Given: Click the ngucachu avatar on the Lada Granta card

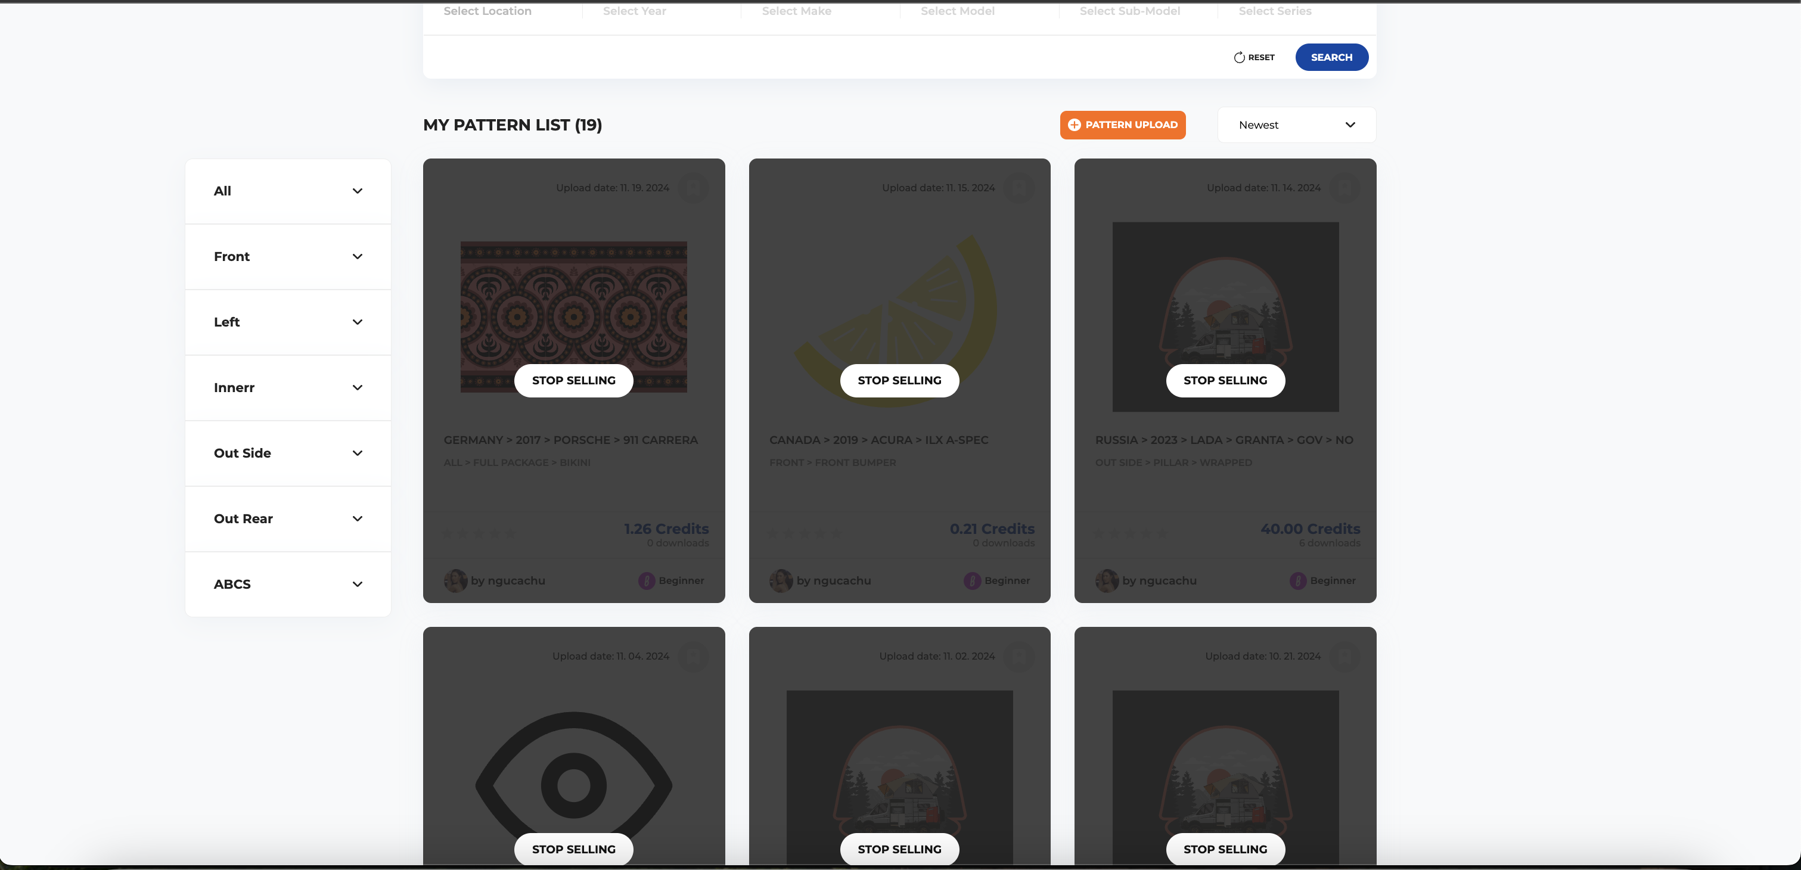Looking at the screenshot, I should [1107, 581].
